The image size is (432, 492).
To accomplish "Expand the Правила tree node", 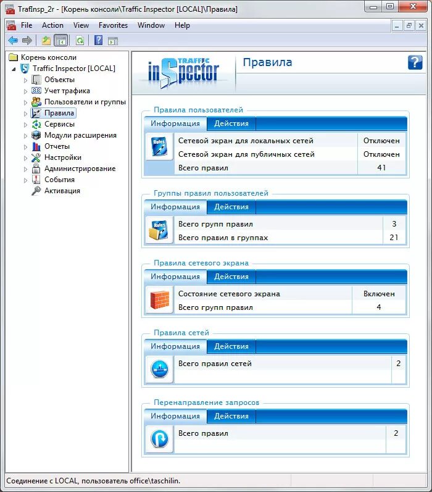I will (25, 114).
